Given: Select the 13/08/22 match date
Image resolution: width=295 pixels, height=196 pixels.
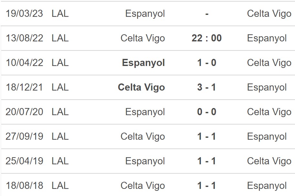Looking at the screenshot, I should [24, 38].
